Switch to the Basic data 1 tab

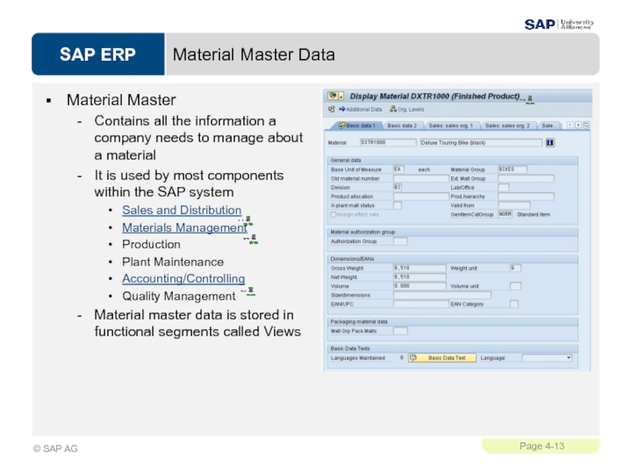pyautogui.click(x=357, y=126)
